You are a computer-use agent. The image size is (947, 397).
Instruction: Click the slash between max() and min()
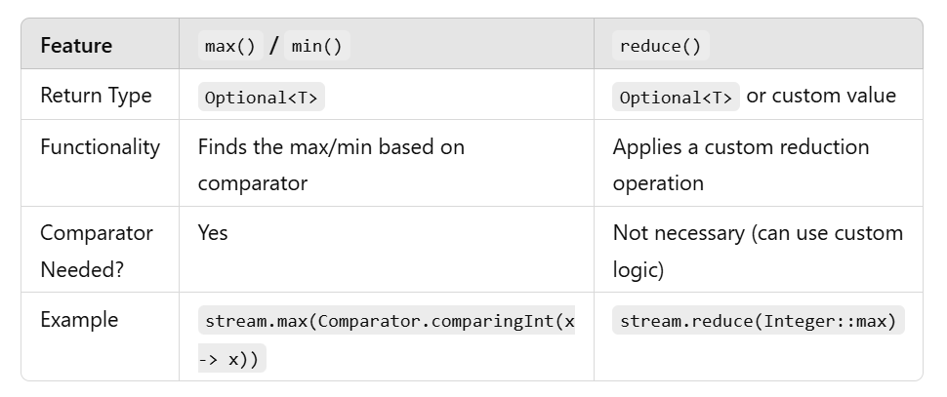[x=274, y=46]
